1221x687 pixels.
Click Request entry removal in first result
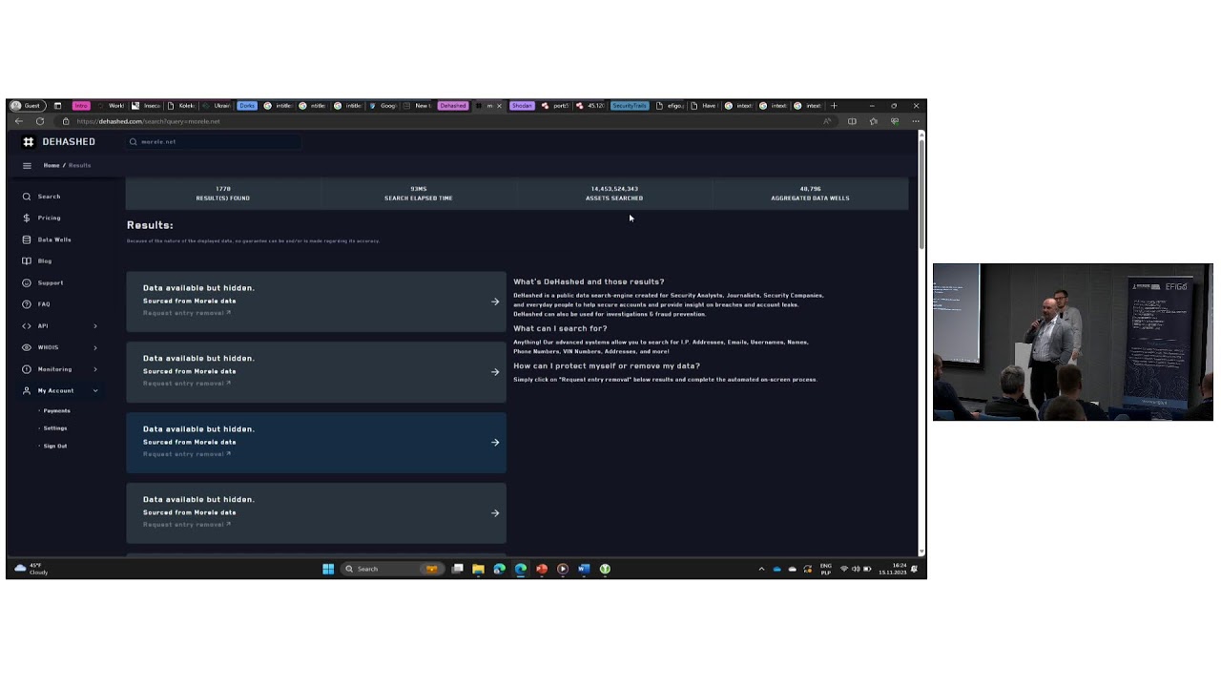187,313
